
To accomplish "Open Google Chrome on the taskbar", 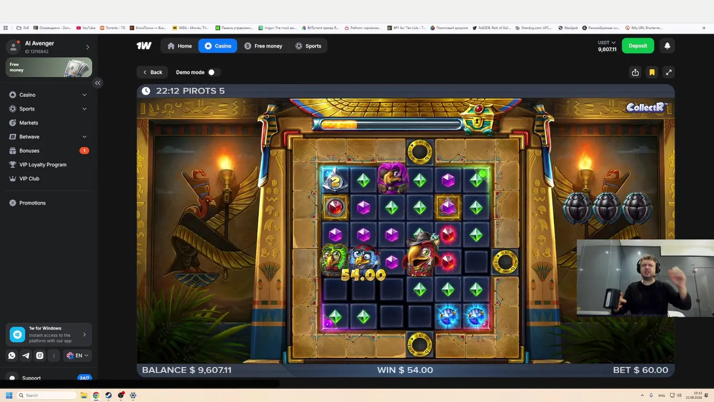I will pyautogui.click(x=96, y=395).
